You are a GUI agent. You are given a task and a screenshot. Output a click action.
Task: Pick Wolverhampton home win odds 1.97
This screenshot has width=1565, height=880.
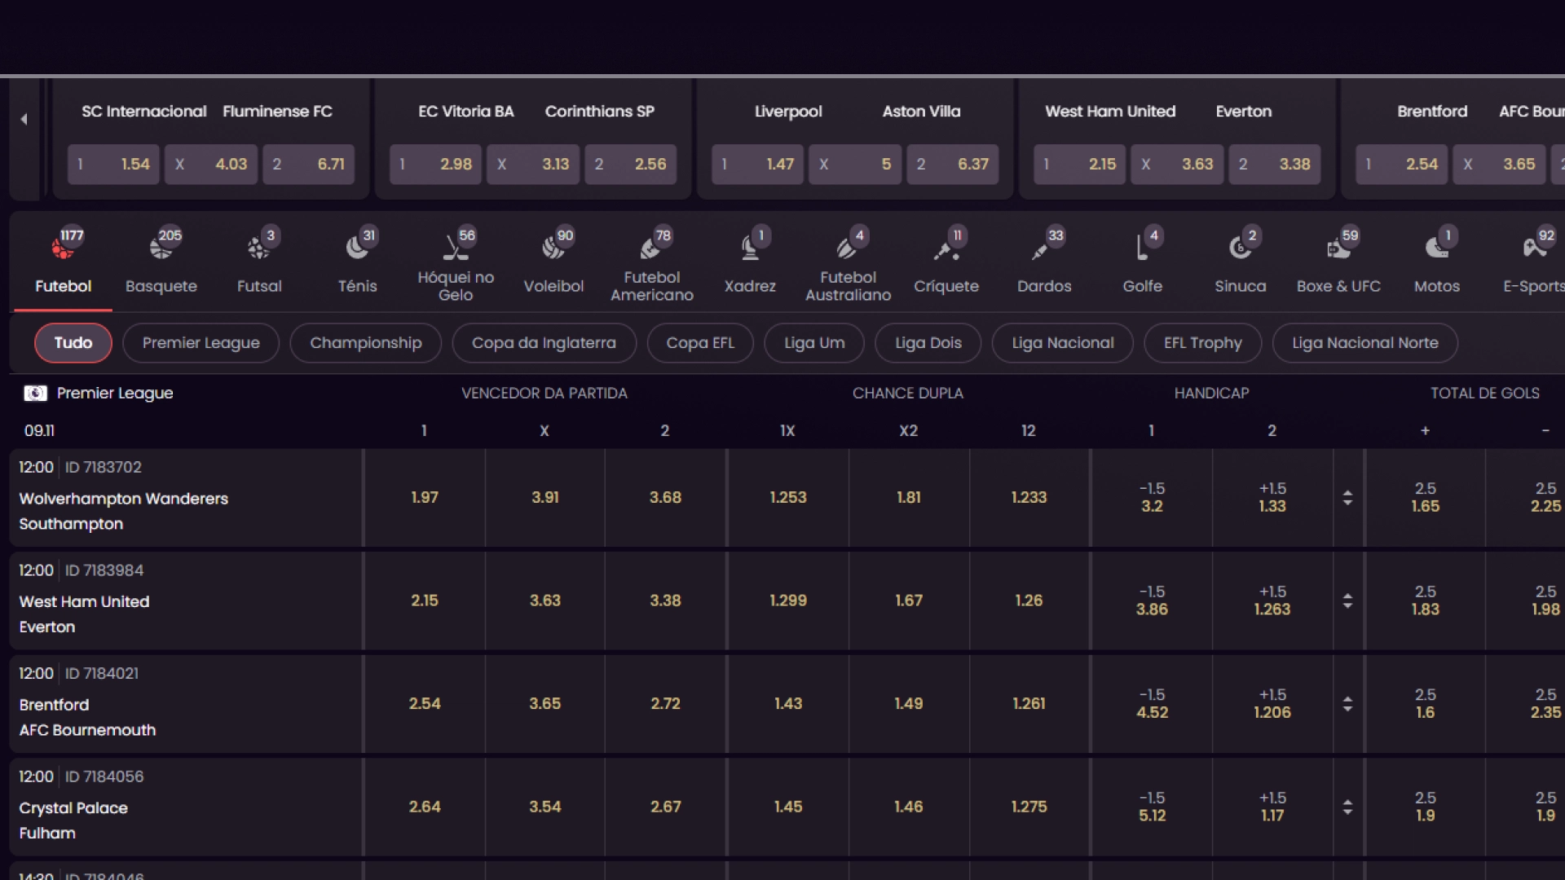pyautogui.click(x=425, y=498)
